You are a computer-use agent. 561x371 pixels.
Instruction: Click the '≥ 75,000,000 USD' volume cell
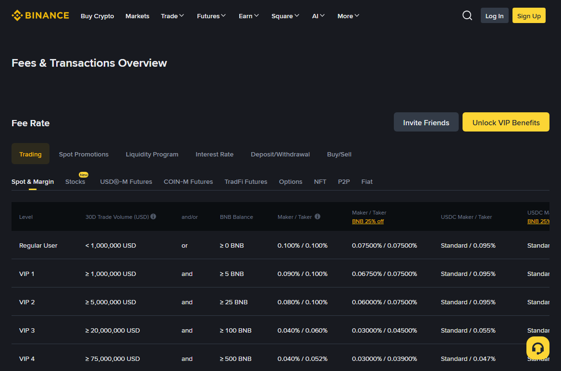[112, 359]
